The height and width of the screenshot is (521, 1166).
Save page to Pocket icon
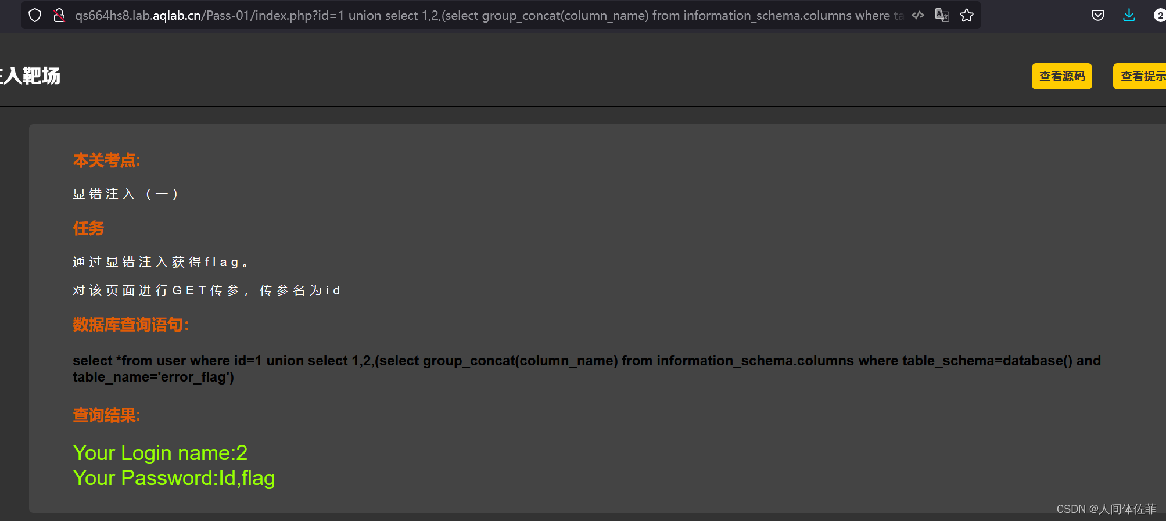click(x=1098, y=16)
